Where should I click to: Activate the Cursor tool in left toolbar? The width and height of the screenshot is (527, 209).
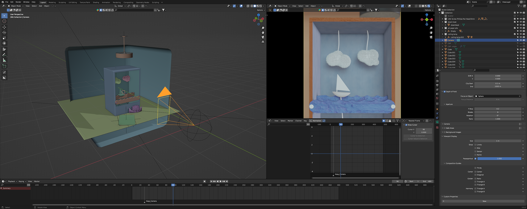click(4, 21)
